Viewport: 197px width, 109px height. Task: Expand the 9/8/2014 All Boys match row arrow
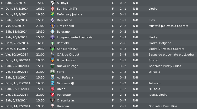click(2, 3)
